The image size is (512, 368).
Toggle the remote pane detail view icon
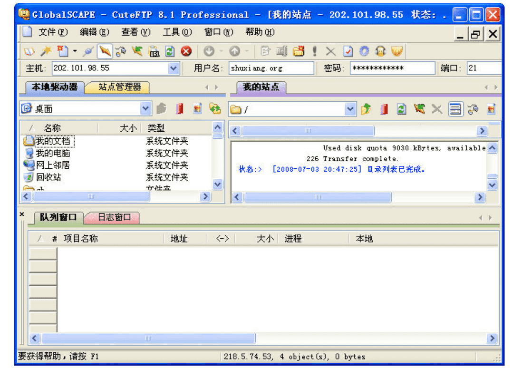tap(455, 109)
